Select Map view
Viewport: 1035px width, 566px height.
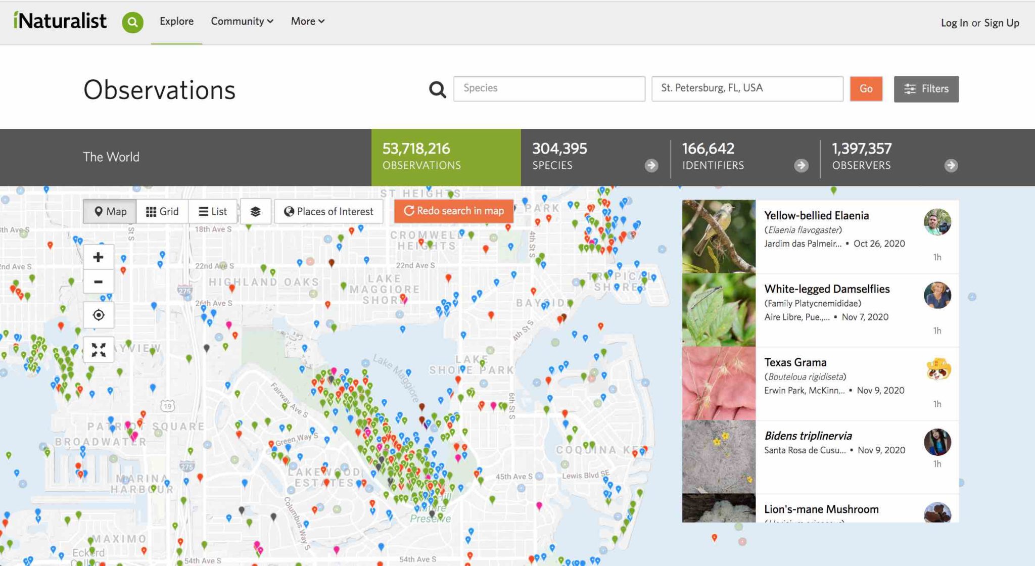(x=110, y=211)
